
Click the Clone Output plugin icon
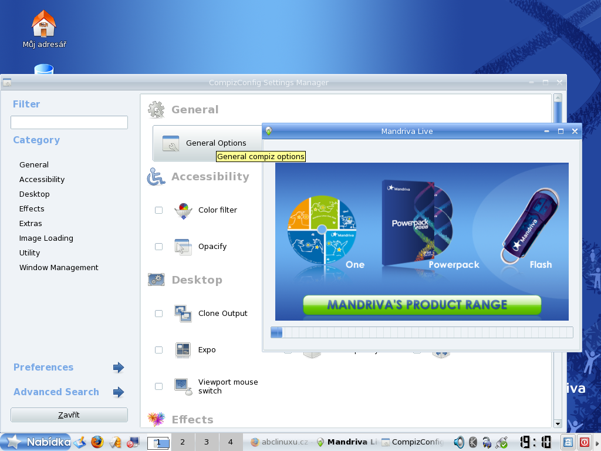[183, 314]
